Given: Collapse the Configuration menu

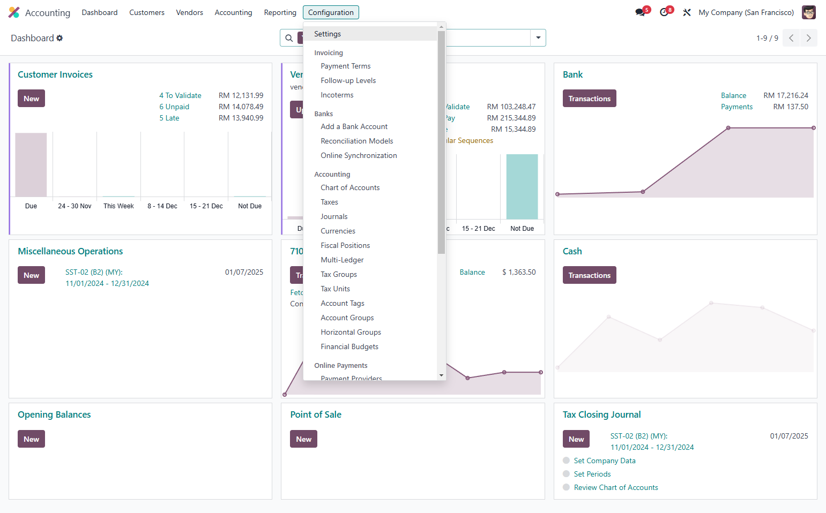Looking at the screenshot, I should tap(331, 12).
